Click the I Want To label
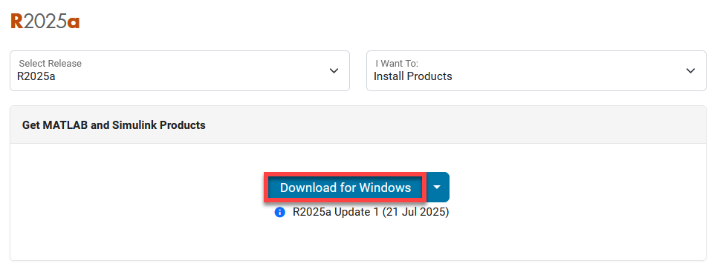Image resolution: width=720 pixels, height=272 pixels. click(397, 63)
